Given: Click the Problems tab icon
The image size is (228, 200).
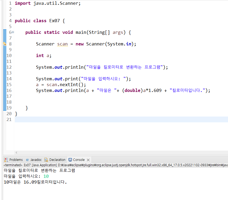Looking at the screenshot, I should [6, 160].
